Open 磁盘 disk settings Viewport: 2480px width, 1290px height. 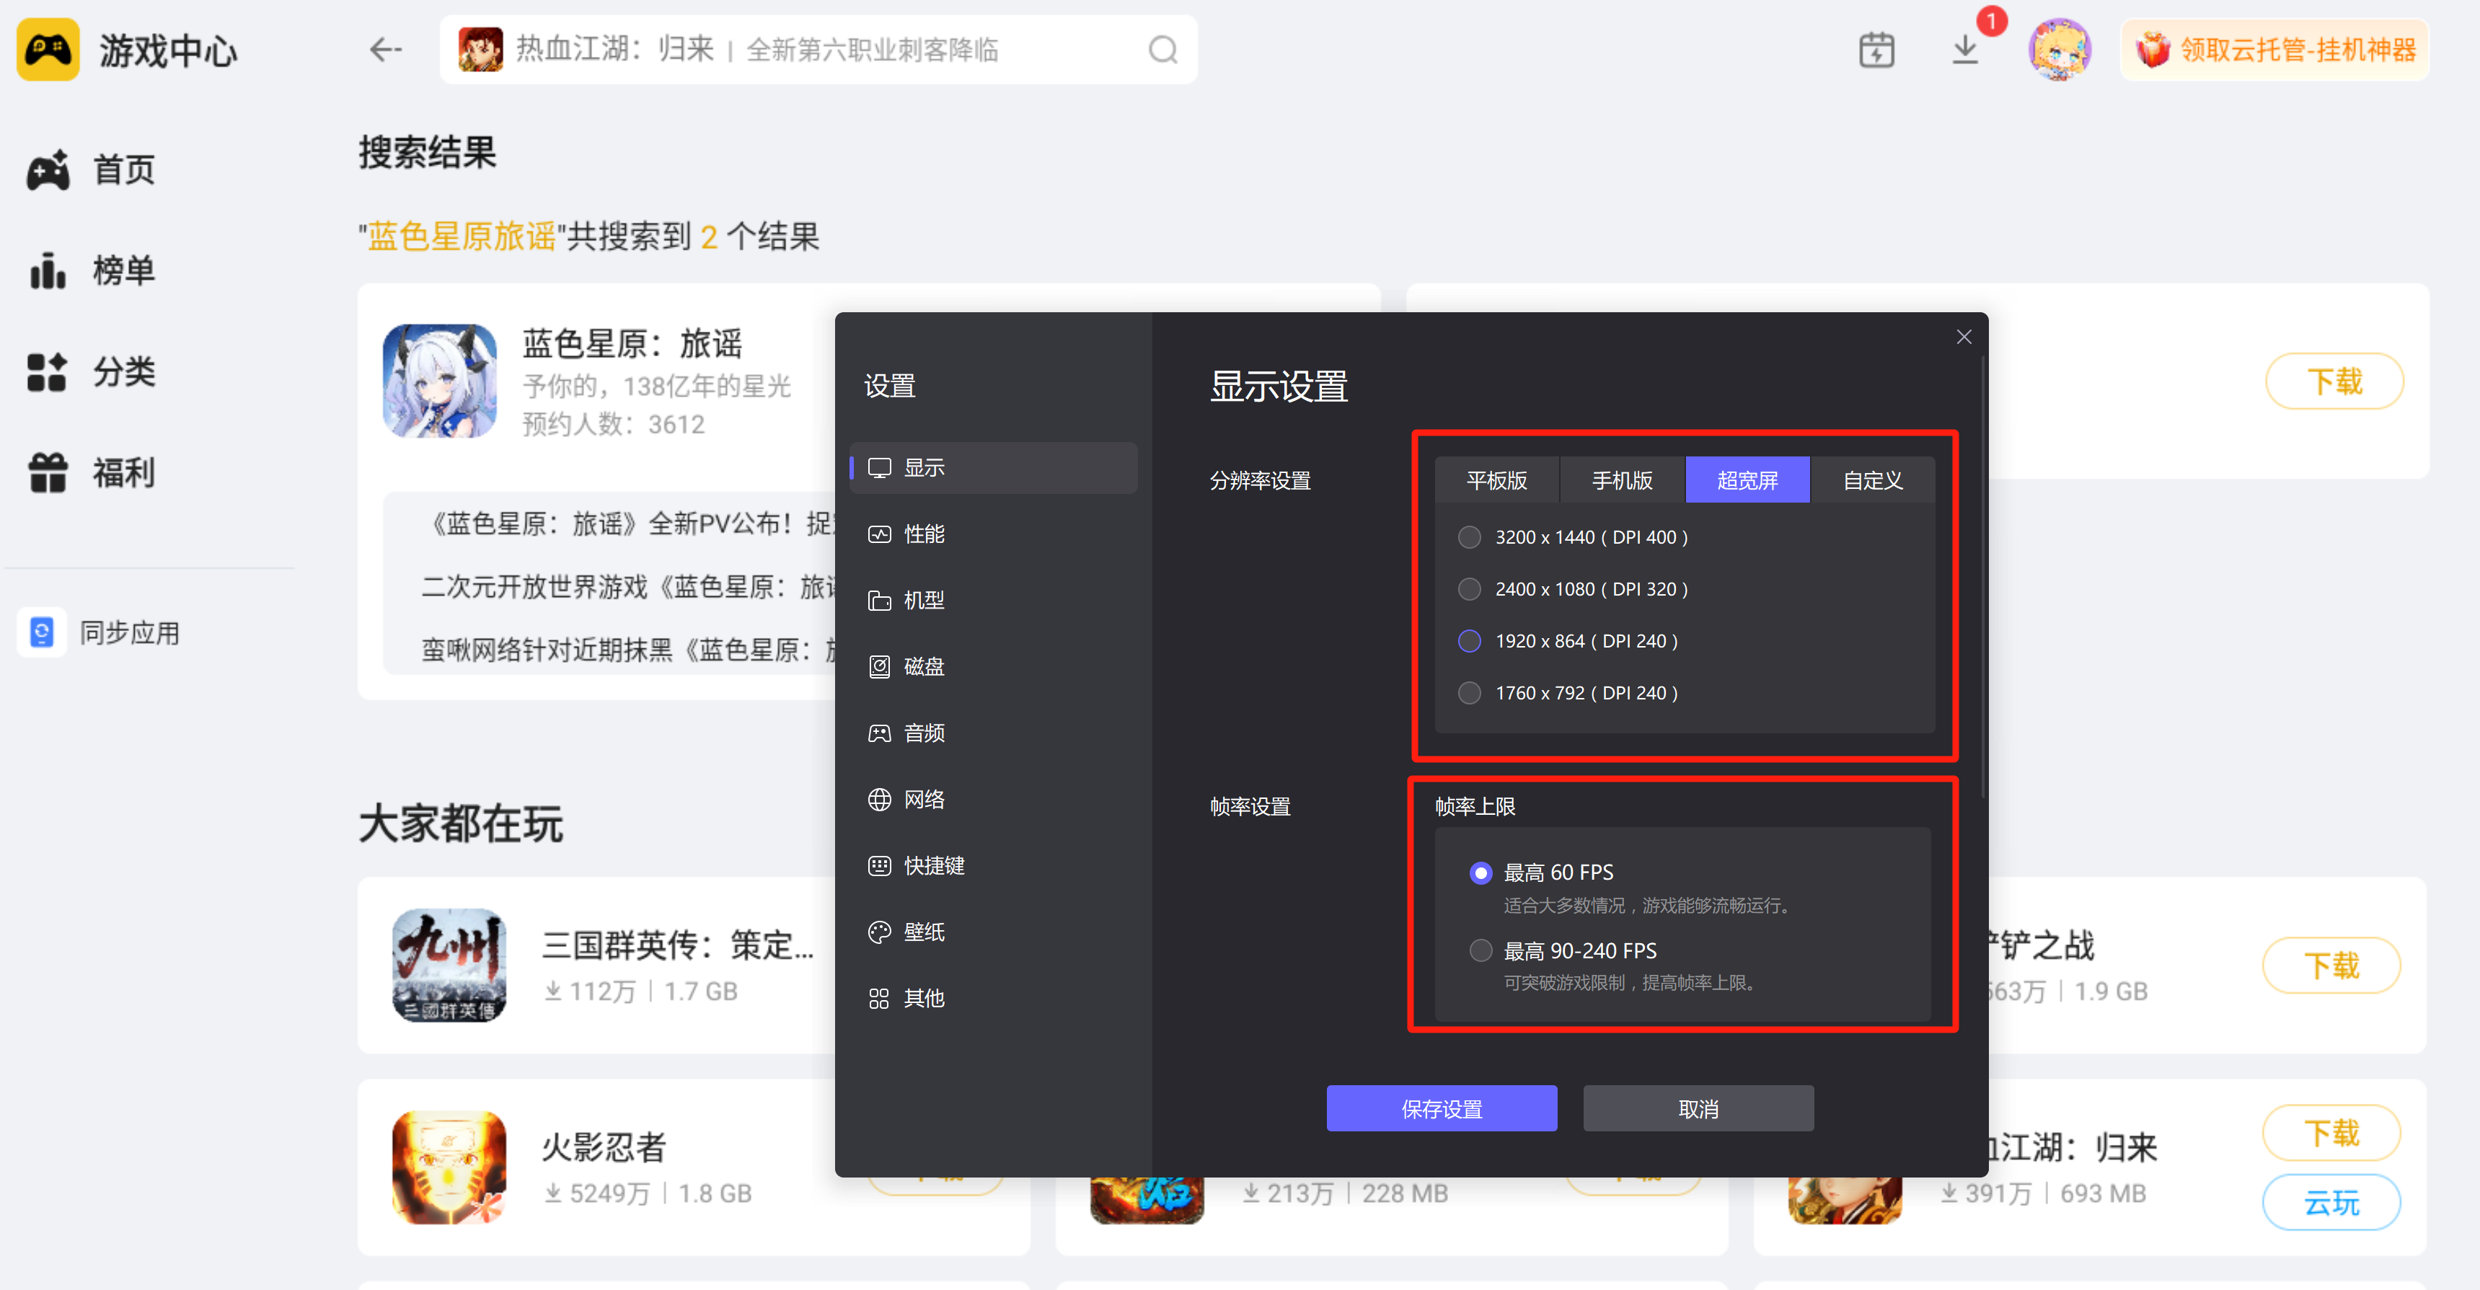pos(923,666)
